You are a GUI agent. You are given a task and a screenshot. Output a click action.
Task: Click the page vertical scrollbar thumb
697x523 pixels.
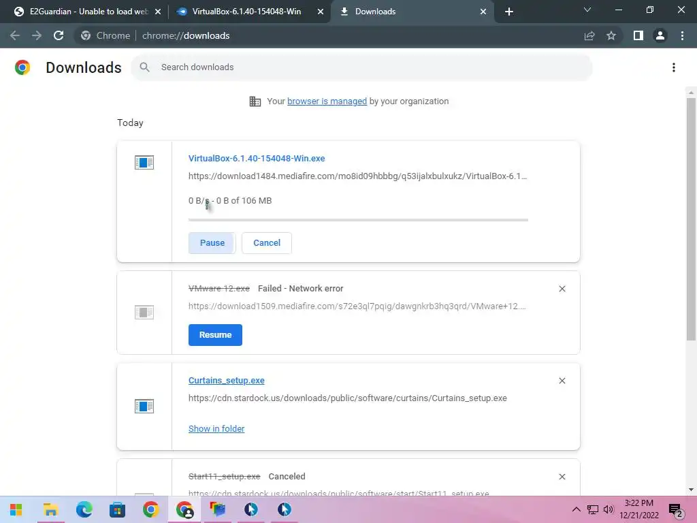point(691,220)
